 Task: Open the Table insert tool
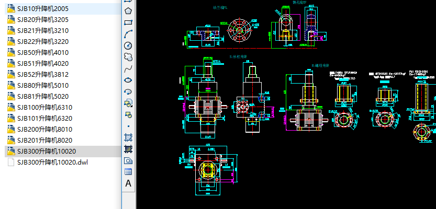(128, 172)
